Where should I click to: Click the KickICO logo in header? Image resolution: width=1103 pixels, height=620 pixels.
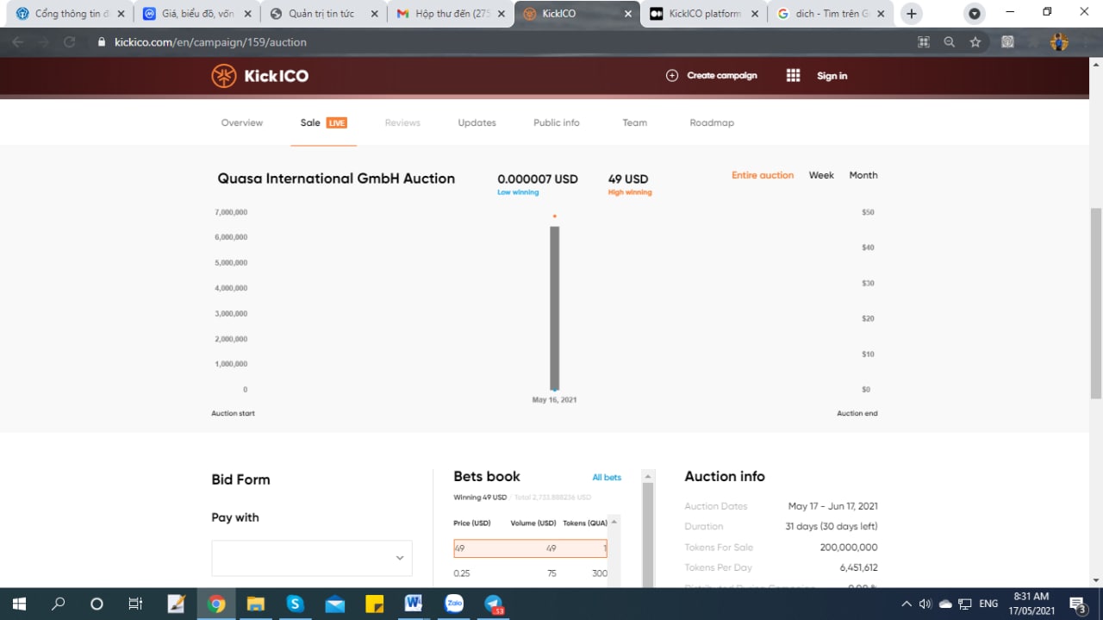[259, 76]
